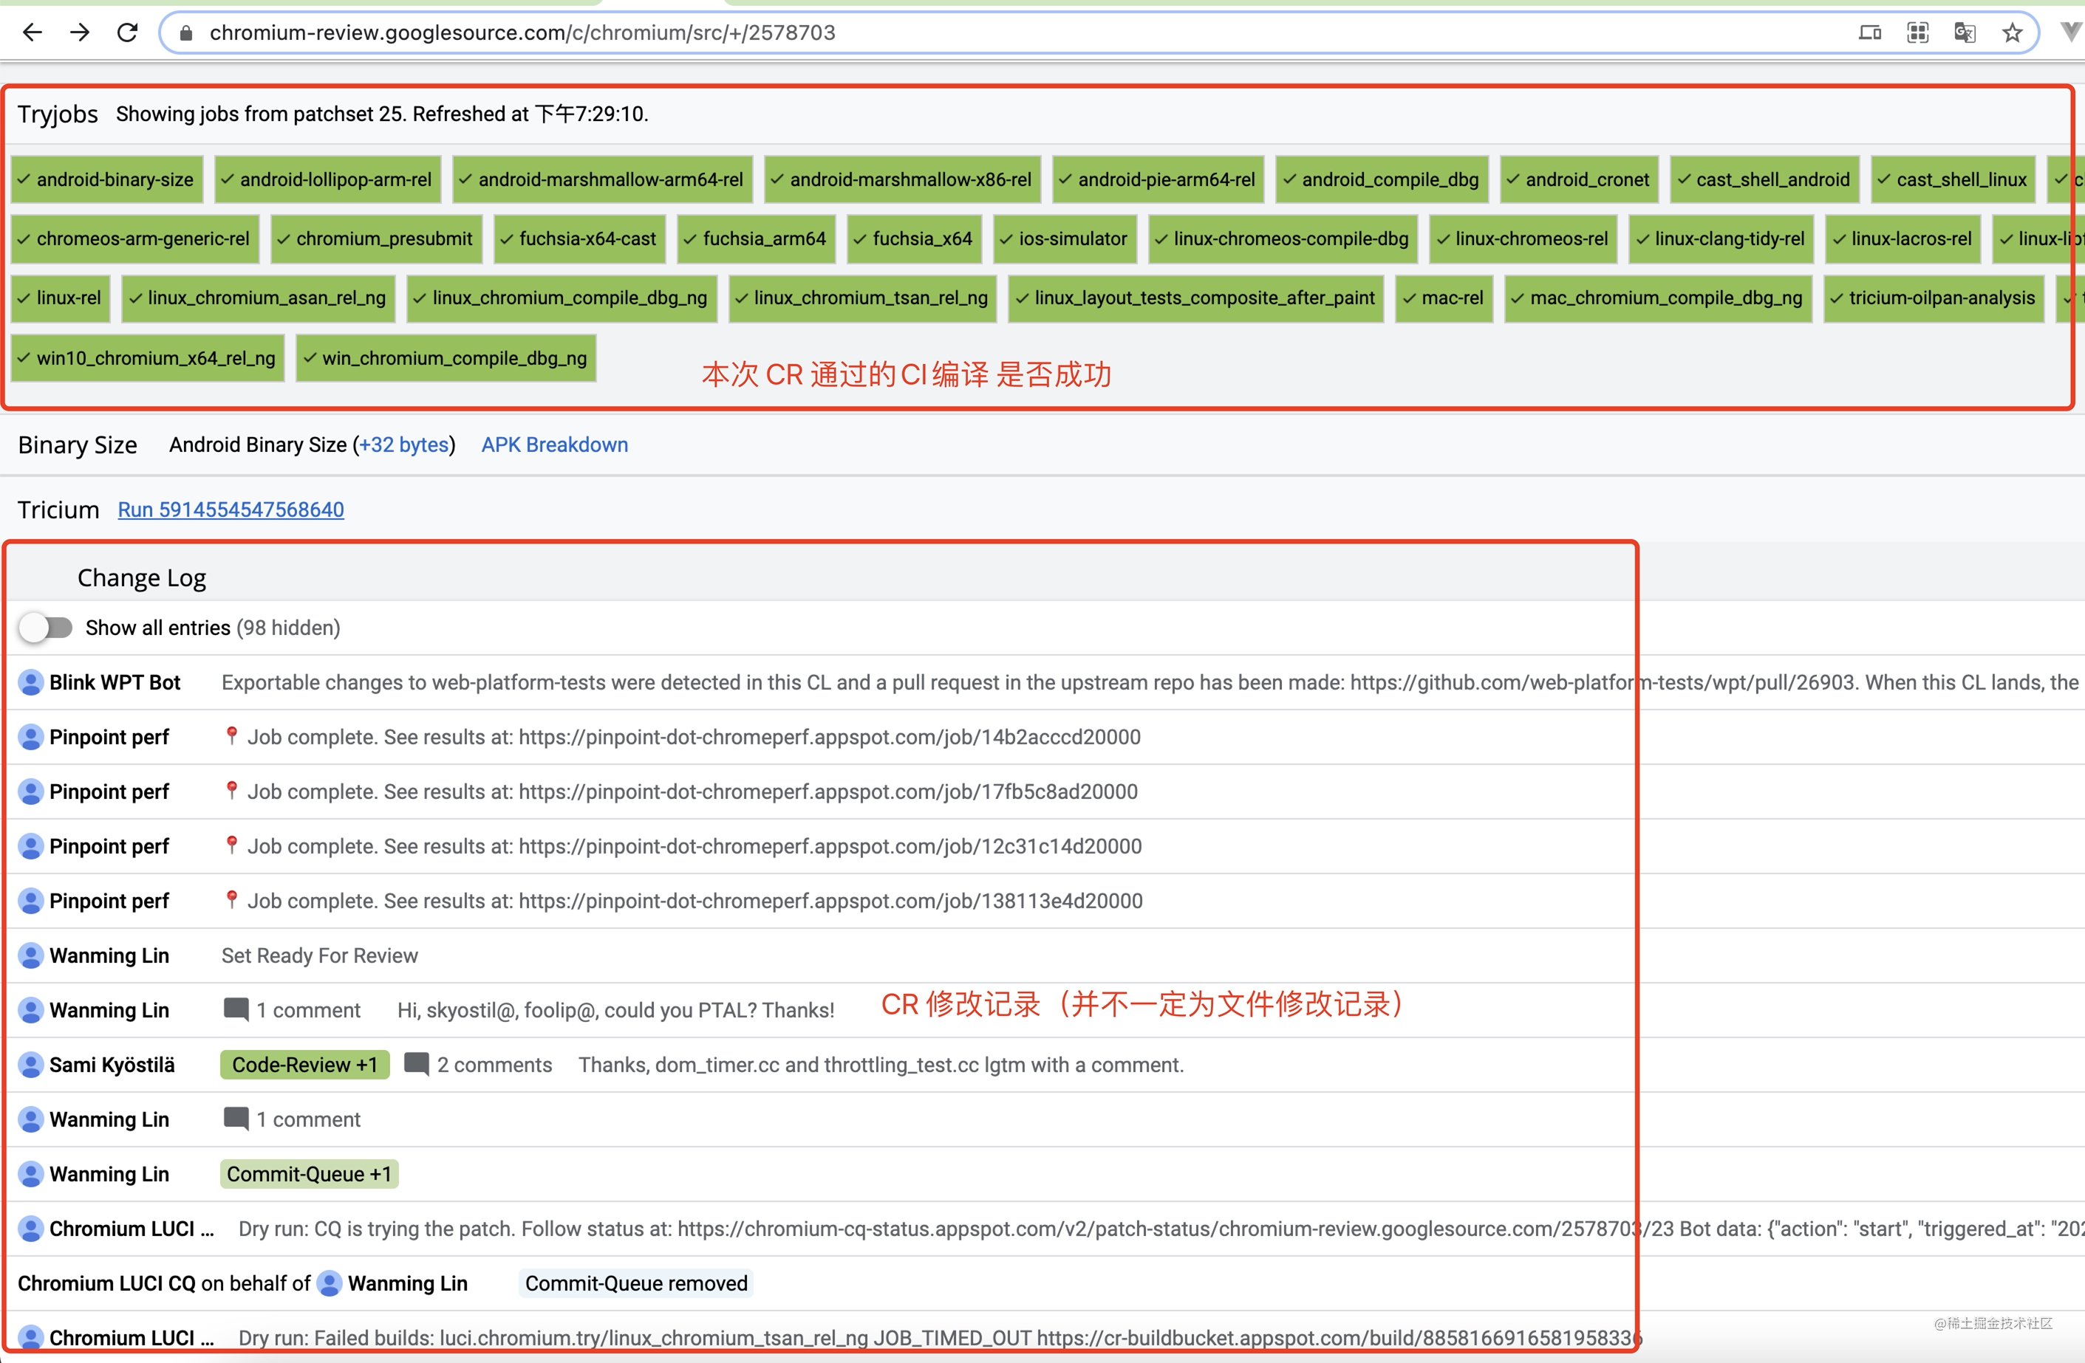Click the browser forward arrow

[80, 32]
